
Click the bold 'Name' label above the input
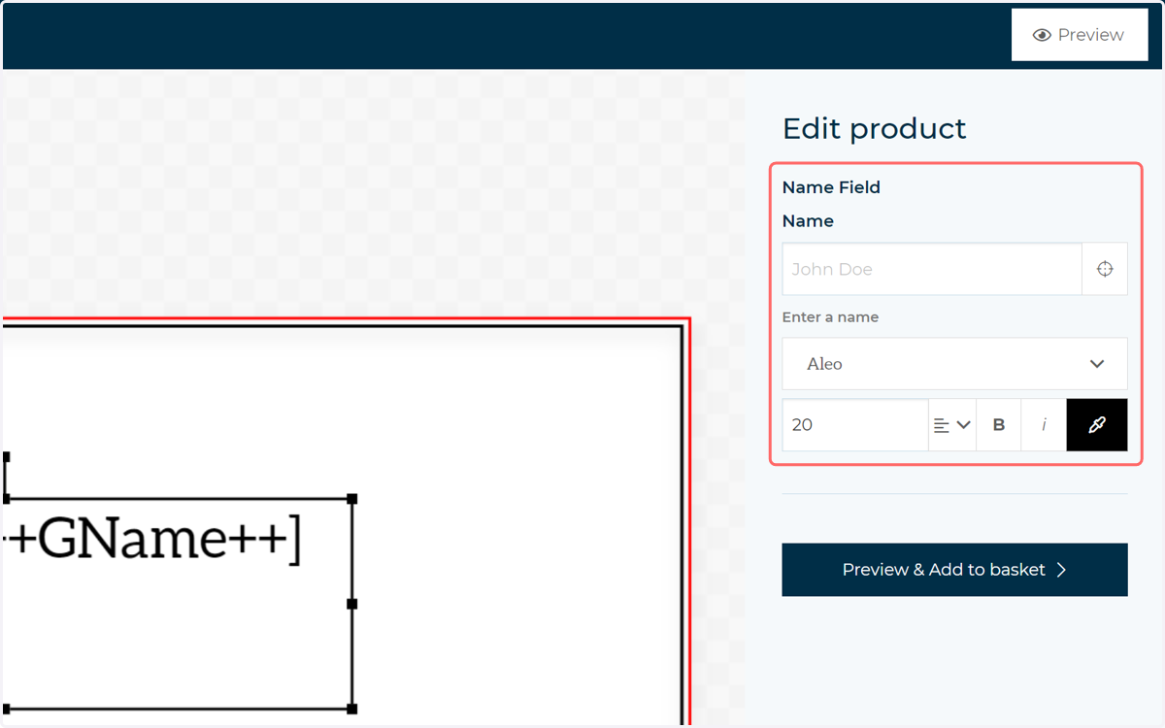(808, 221)
